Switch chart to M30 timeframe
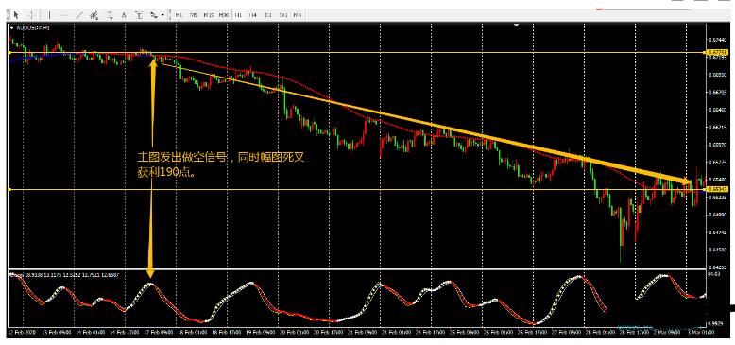 point(224,15)
